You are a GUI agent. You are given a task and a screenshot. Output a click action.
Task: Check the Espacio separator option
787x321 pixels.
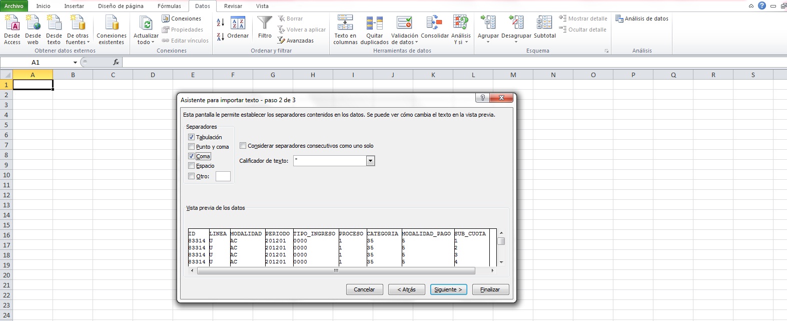click(x=191, y=166)
